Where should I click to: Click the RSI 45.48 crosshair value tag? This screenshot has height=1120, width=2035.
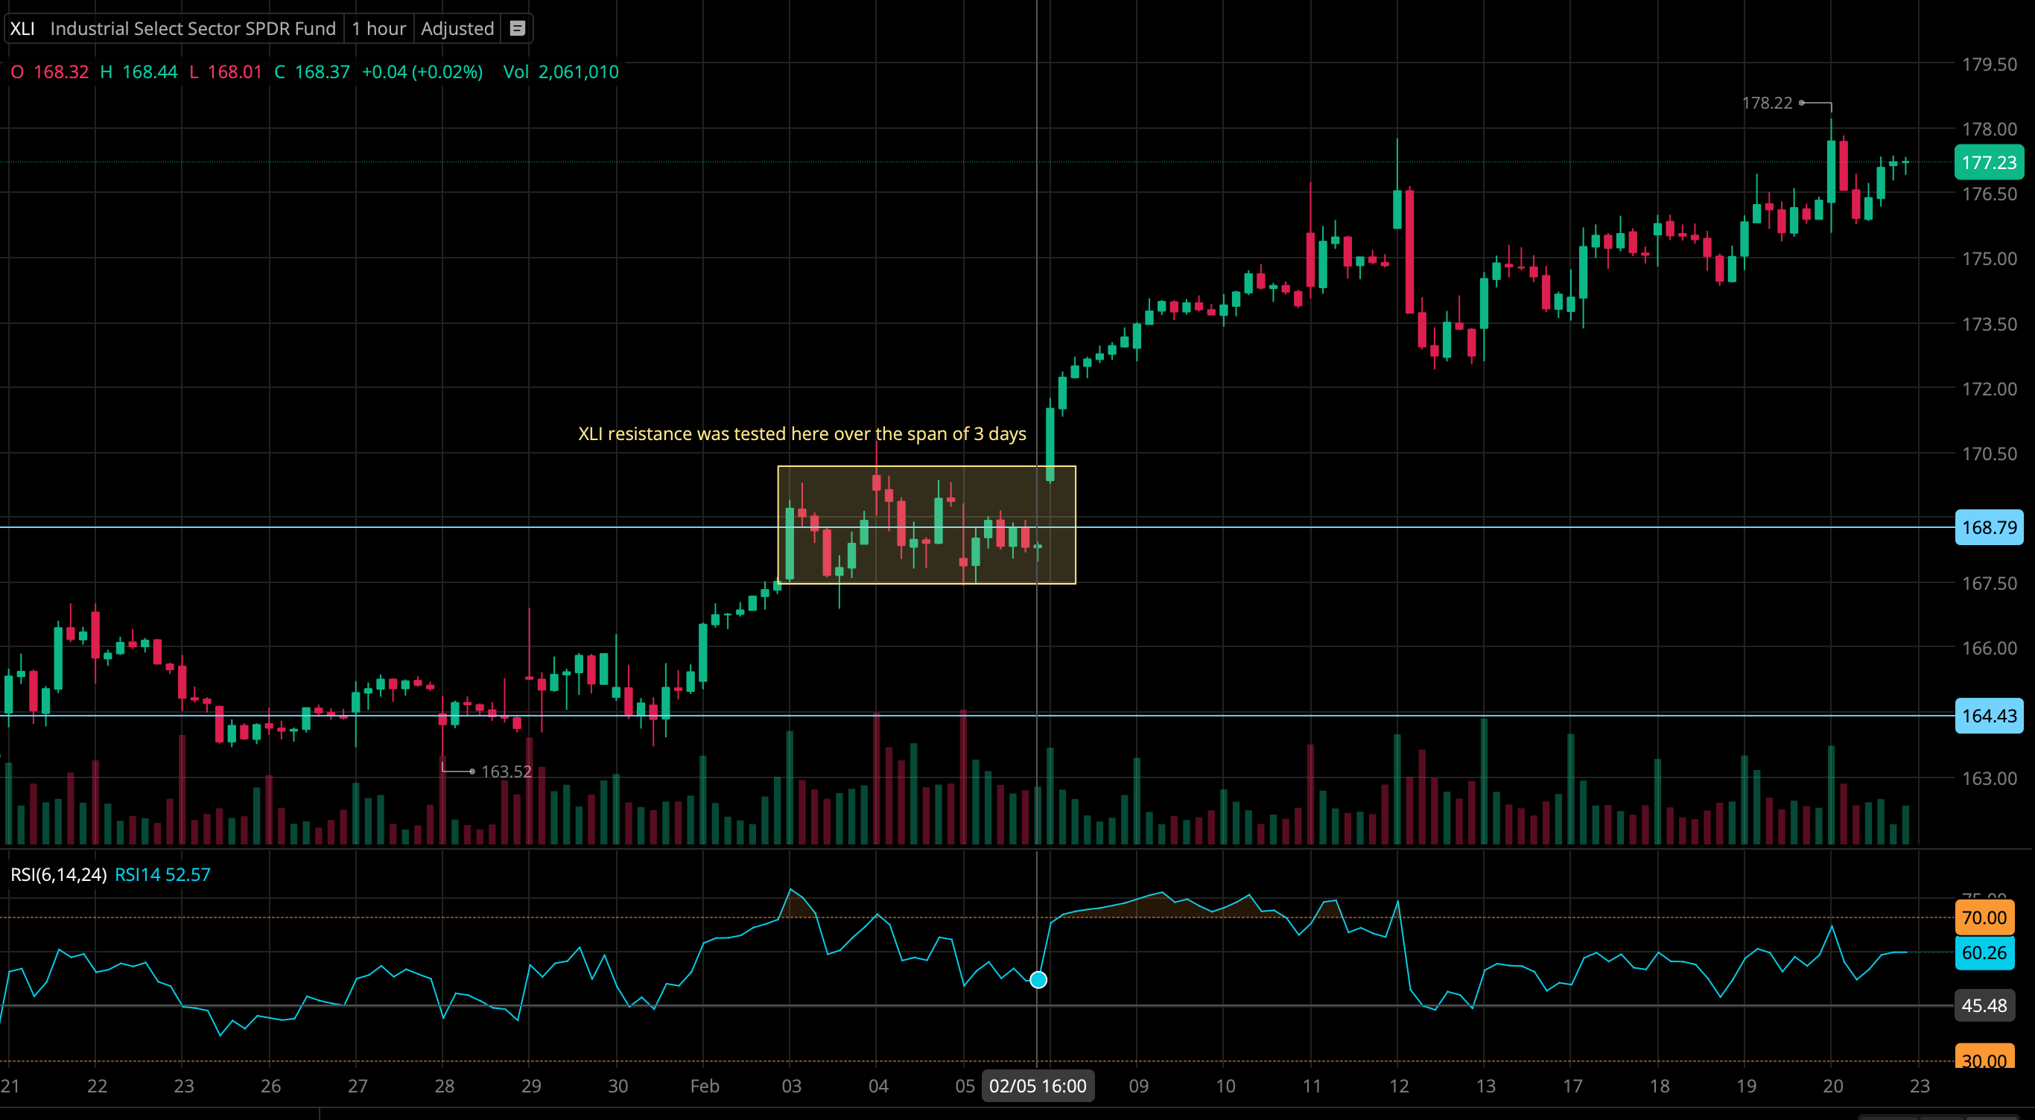coord(1983,1005)
